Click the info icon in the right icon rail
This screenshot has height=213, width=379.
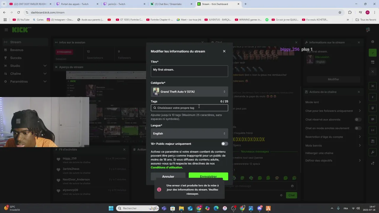point(373,42)
